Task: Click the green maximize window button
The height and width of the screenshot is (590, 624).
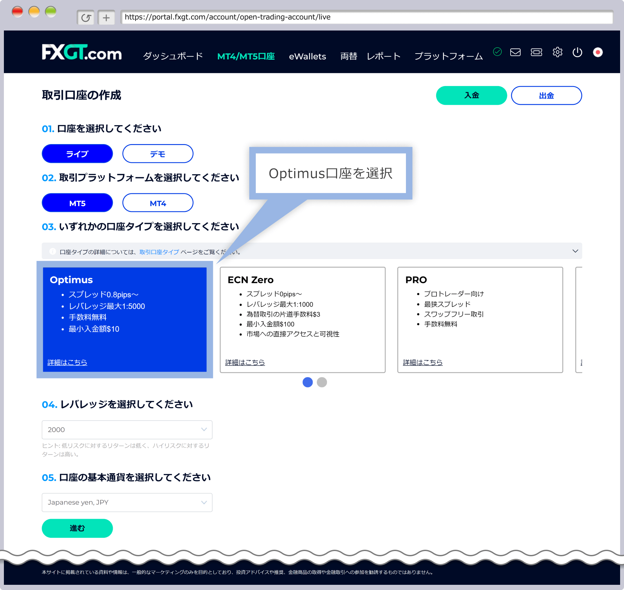Action: click(x=51, y=12)
